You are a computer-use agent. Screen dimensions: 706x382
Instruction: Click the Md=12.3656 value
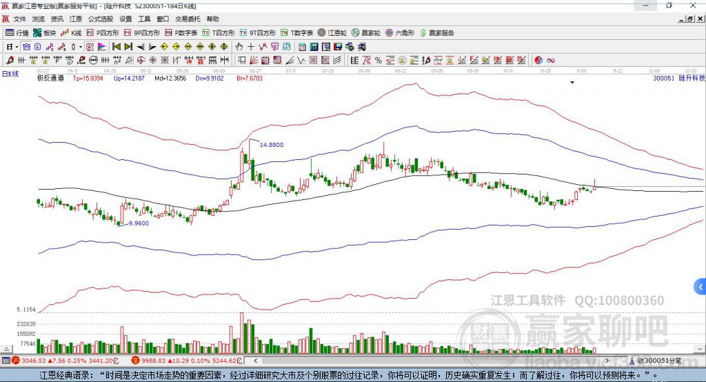point(170,79)
